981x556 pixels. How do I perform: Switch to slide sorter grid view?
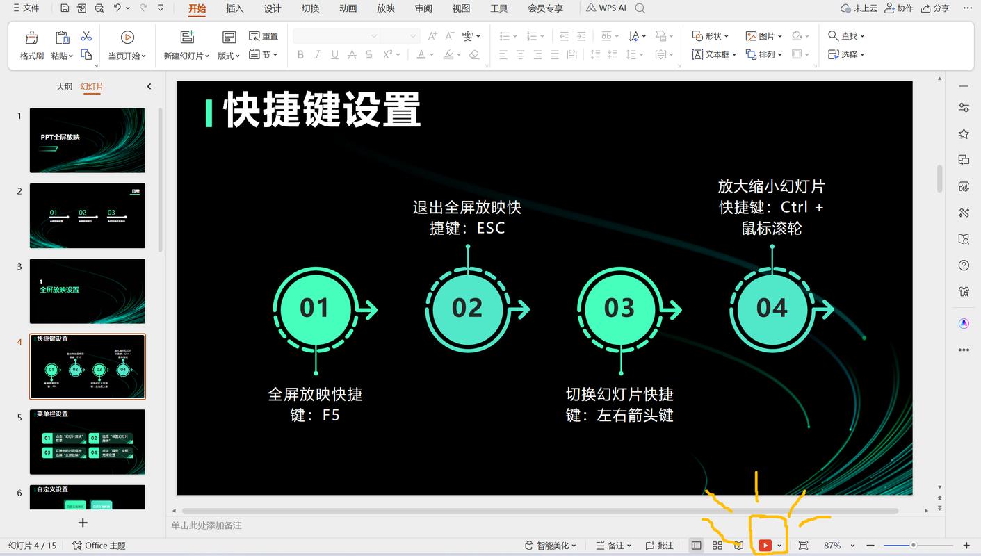tap(717, 546)
